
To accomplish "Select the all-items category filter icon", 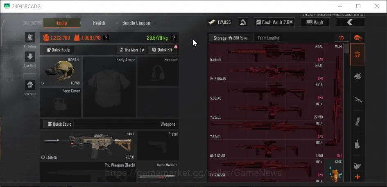I will pyautogui.click(x=358, y=54).
